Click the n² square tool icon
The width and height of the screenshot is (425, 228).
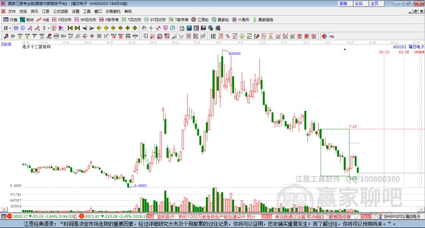[71, 36]
